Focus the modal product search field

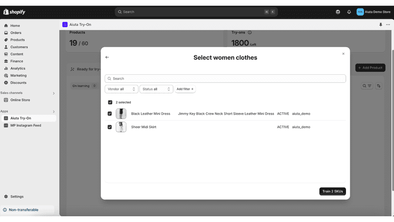(x=225, y=79)
